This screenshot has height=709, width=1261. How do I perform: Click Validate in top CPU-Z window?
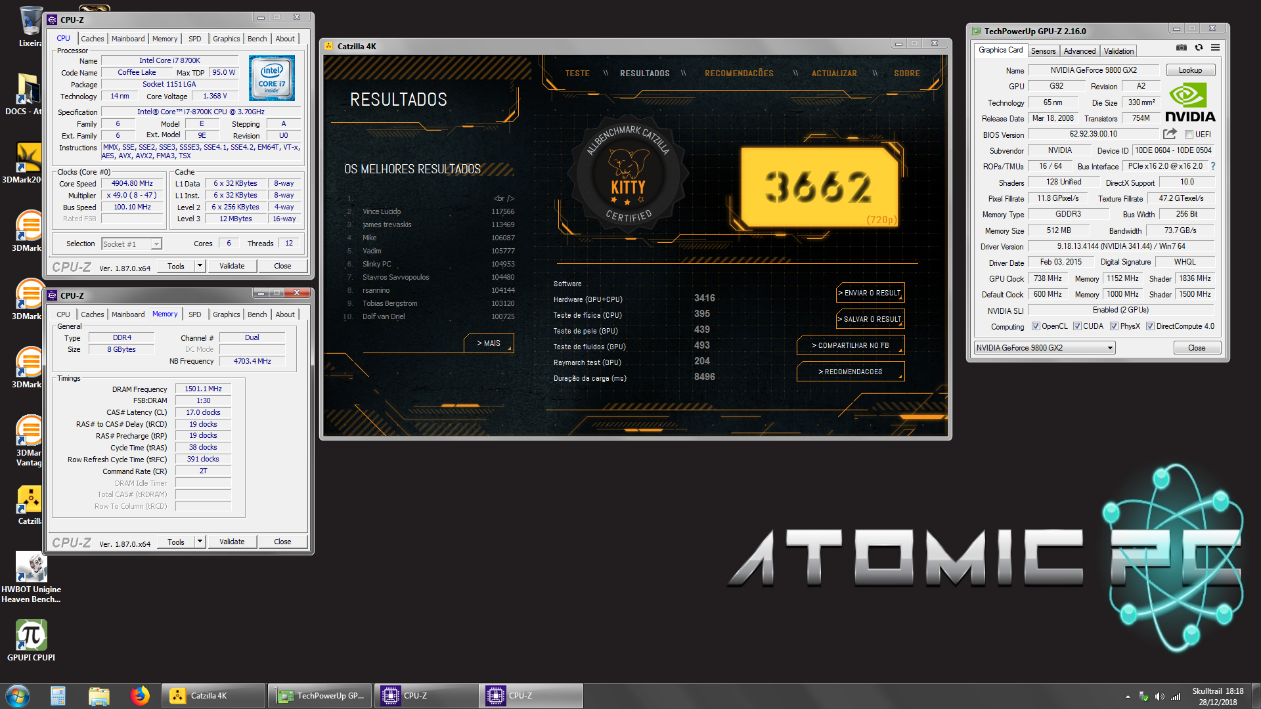pyautogui.click(x=232, y=266)
